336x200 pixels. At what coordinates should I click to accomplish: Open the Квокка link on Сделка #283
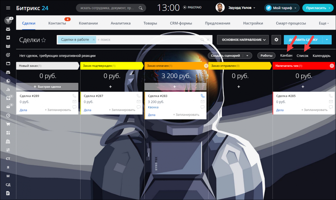(153, 107)
